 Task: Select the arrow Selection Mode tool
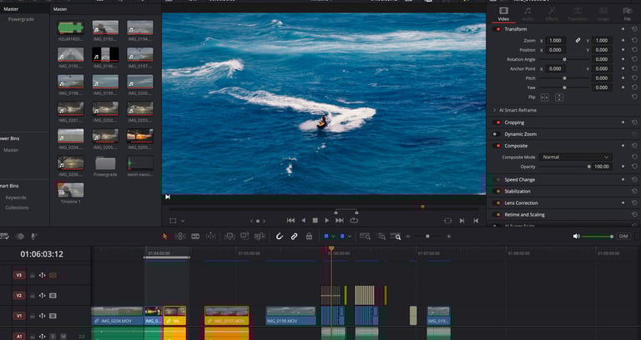pos(165,237)
